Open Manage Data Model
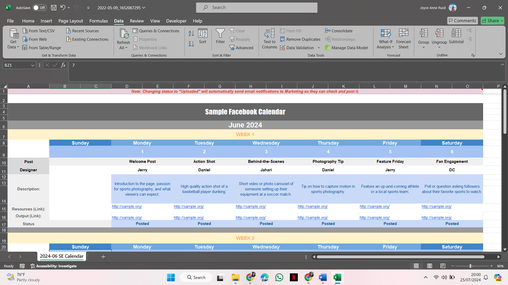The width and height of the screenshot is (508, 285). click(347, 48)
